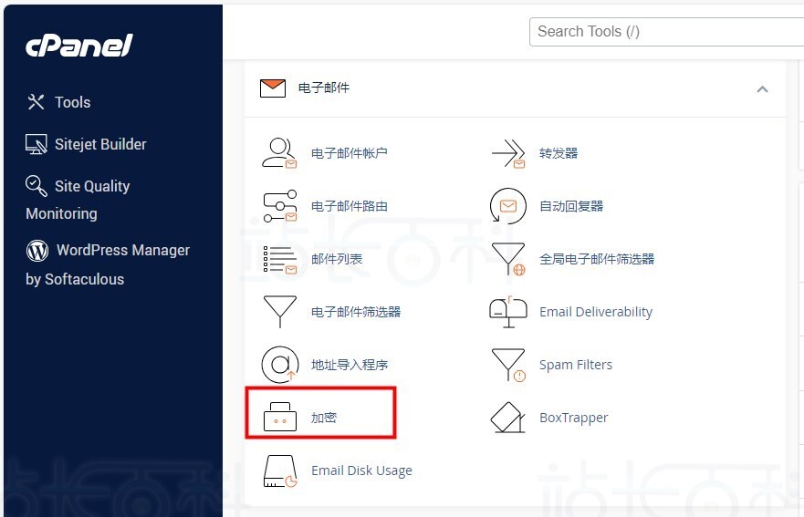
Task: Open the 电子邮件筛选器 link
Action: [x=356, y=312]
